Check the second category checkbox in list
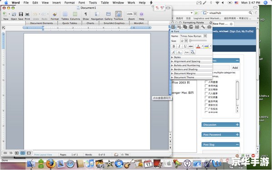The image size is (272, 170). [206, 86]
